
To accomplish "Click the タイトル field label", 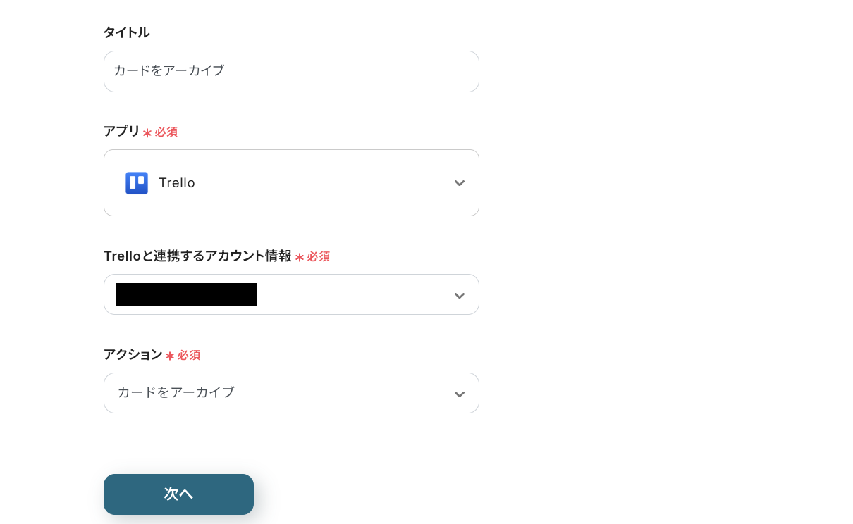I will point(126,32).
